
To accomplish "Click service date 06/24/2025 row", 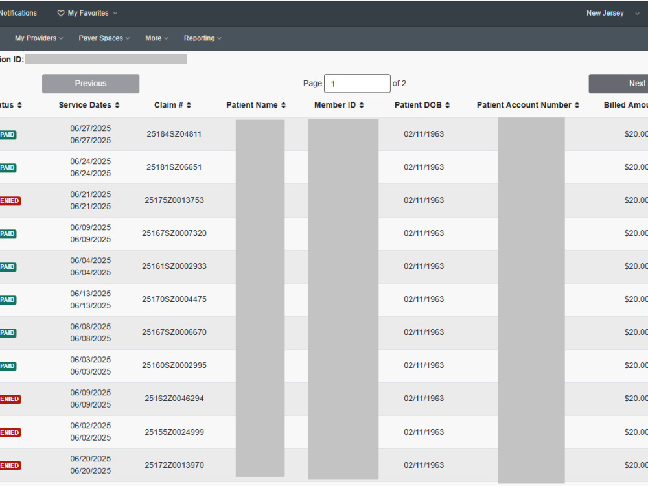I will 91,167.
